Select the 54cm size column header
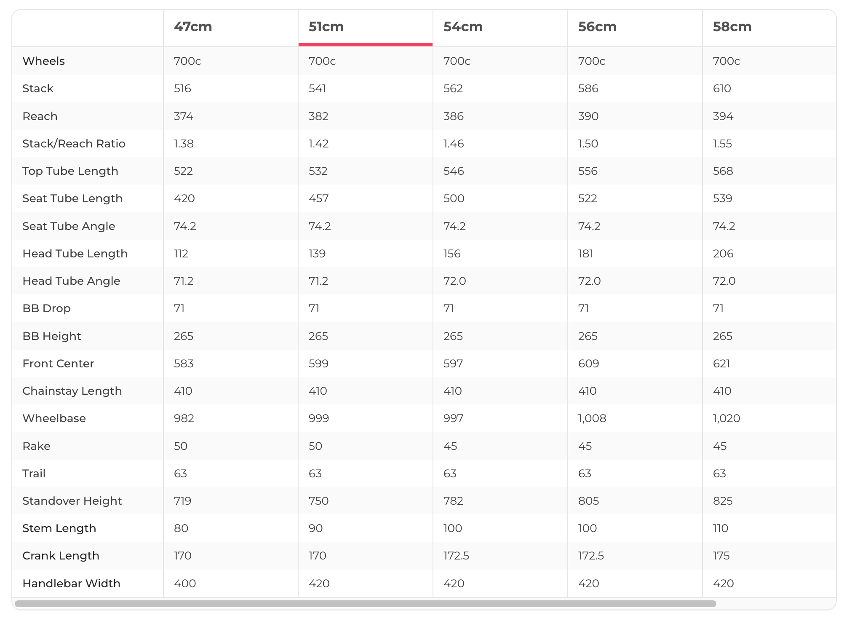The image size is (844, 621). point(463,27)
